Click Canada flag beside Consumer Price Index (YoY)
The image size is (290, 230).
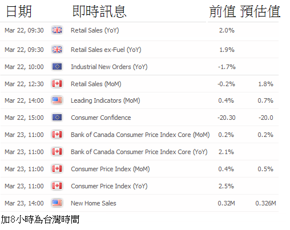click(x=57, y=186)
